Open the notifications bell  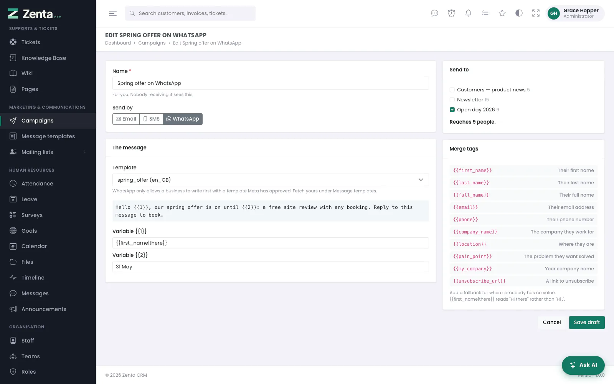468,13
